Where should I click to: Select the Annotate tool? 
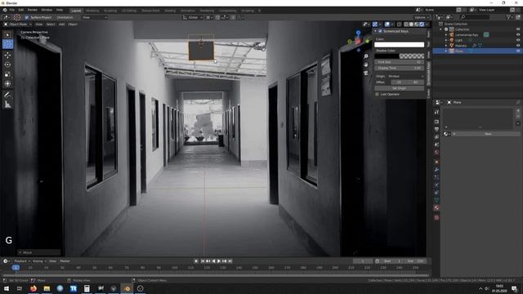[x=7, y=95]
